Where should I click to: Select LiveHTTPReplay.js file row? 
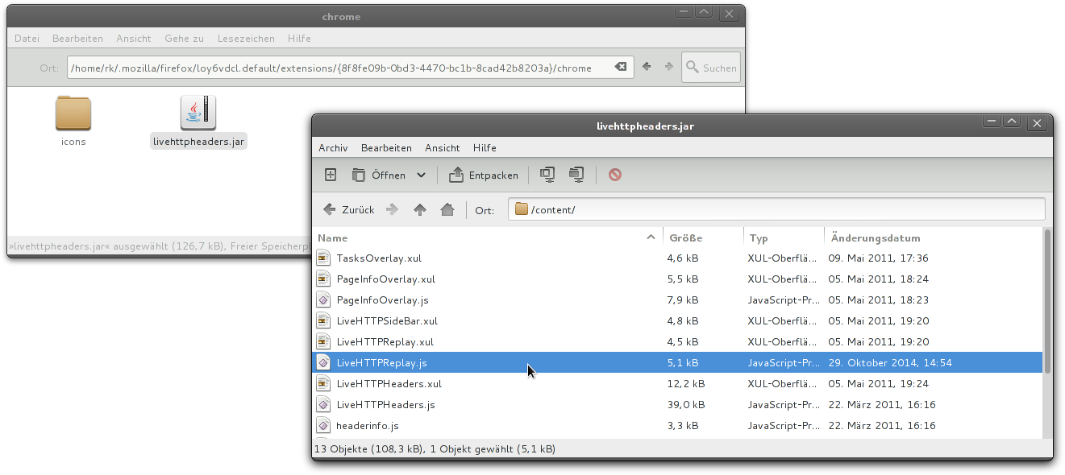(x=677, y=363)
